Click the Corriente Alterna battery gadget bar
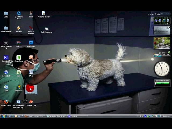This screenshot has width=172, height=129. pos(162,83)
